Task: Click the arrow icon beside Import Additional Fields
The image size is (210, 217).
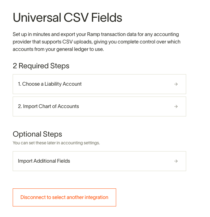Action: click(176, 161)
